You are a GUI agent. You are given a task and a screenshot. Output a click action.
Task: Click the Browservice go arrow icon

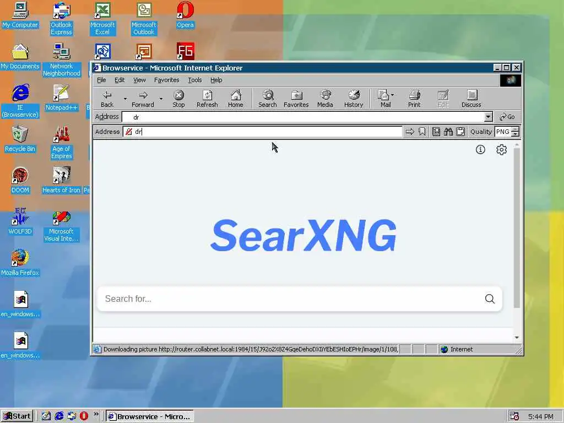coord(410,132)
